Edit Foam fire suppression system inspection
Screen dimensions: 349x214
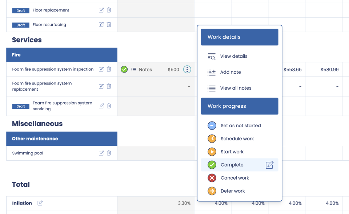point(101,69)
